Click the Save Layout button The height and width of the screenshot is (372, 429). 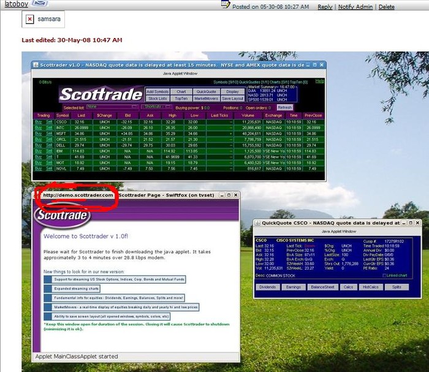[232, 98]
